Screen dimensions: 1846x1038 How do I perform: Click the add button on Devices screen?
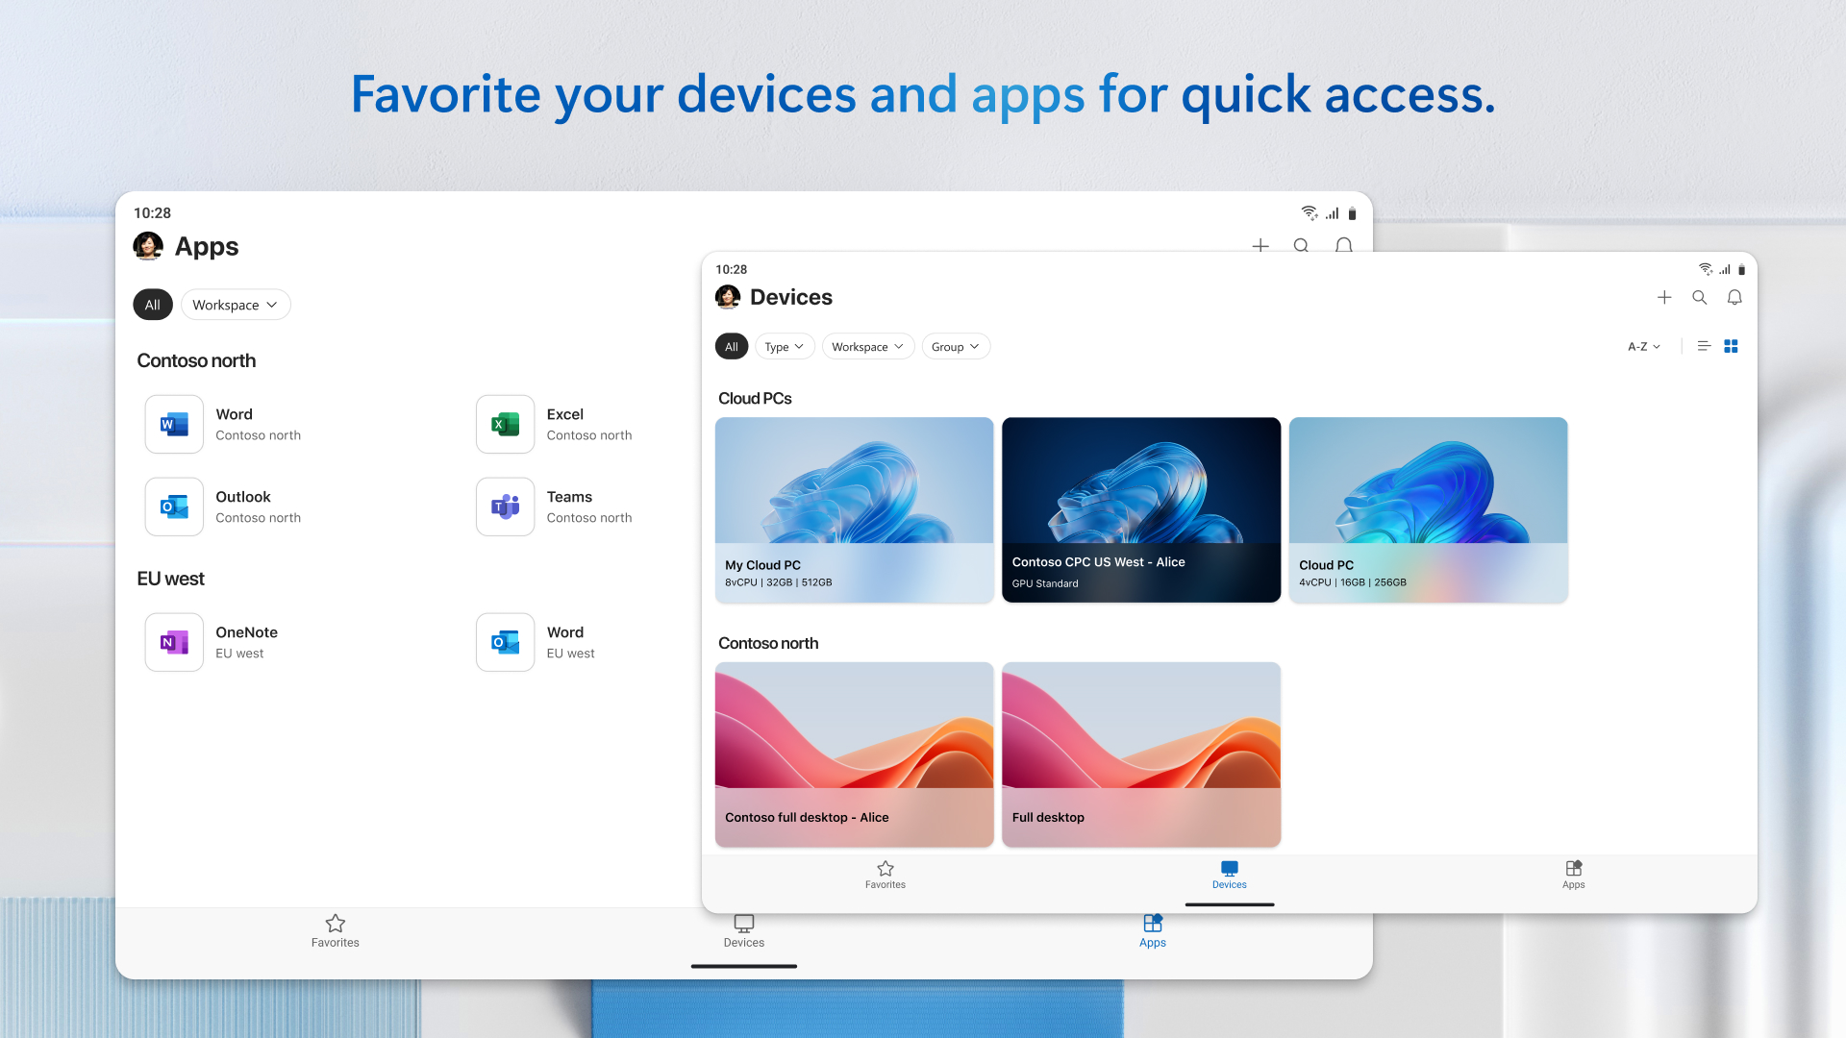point(1664,298)
